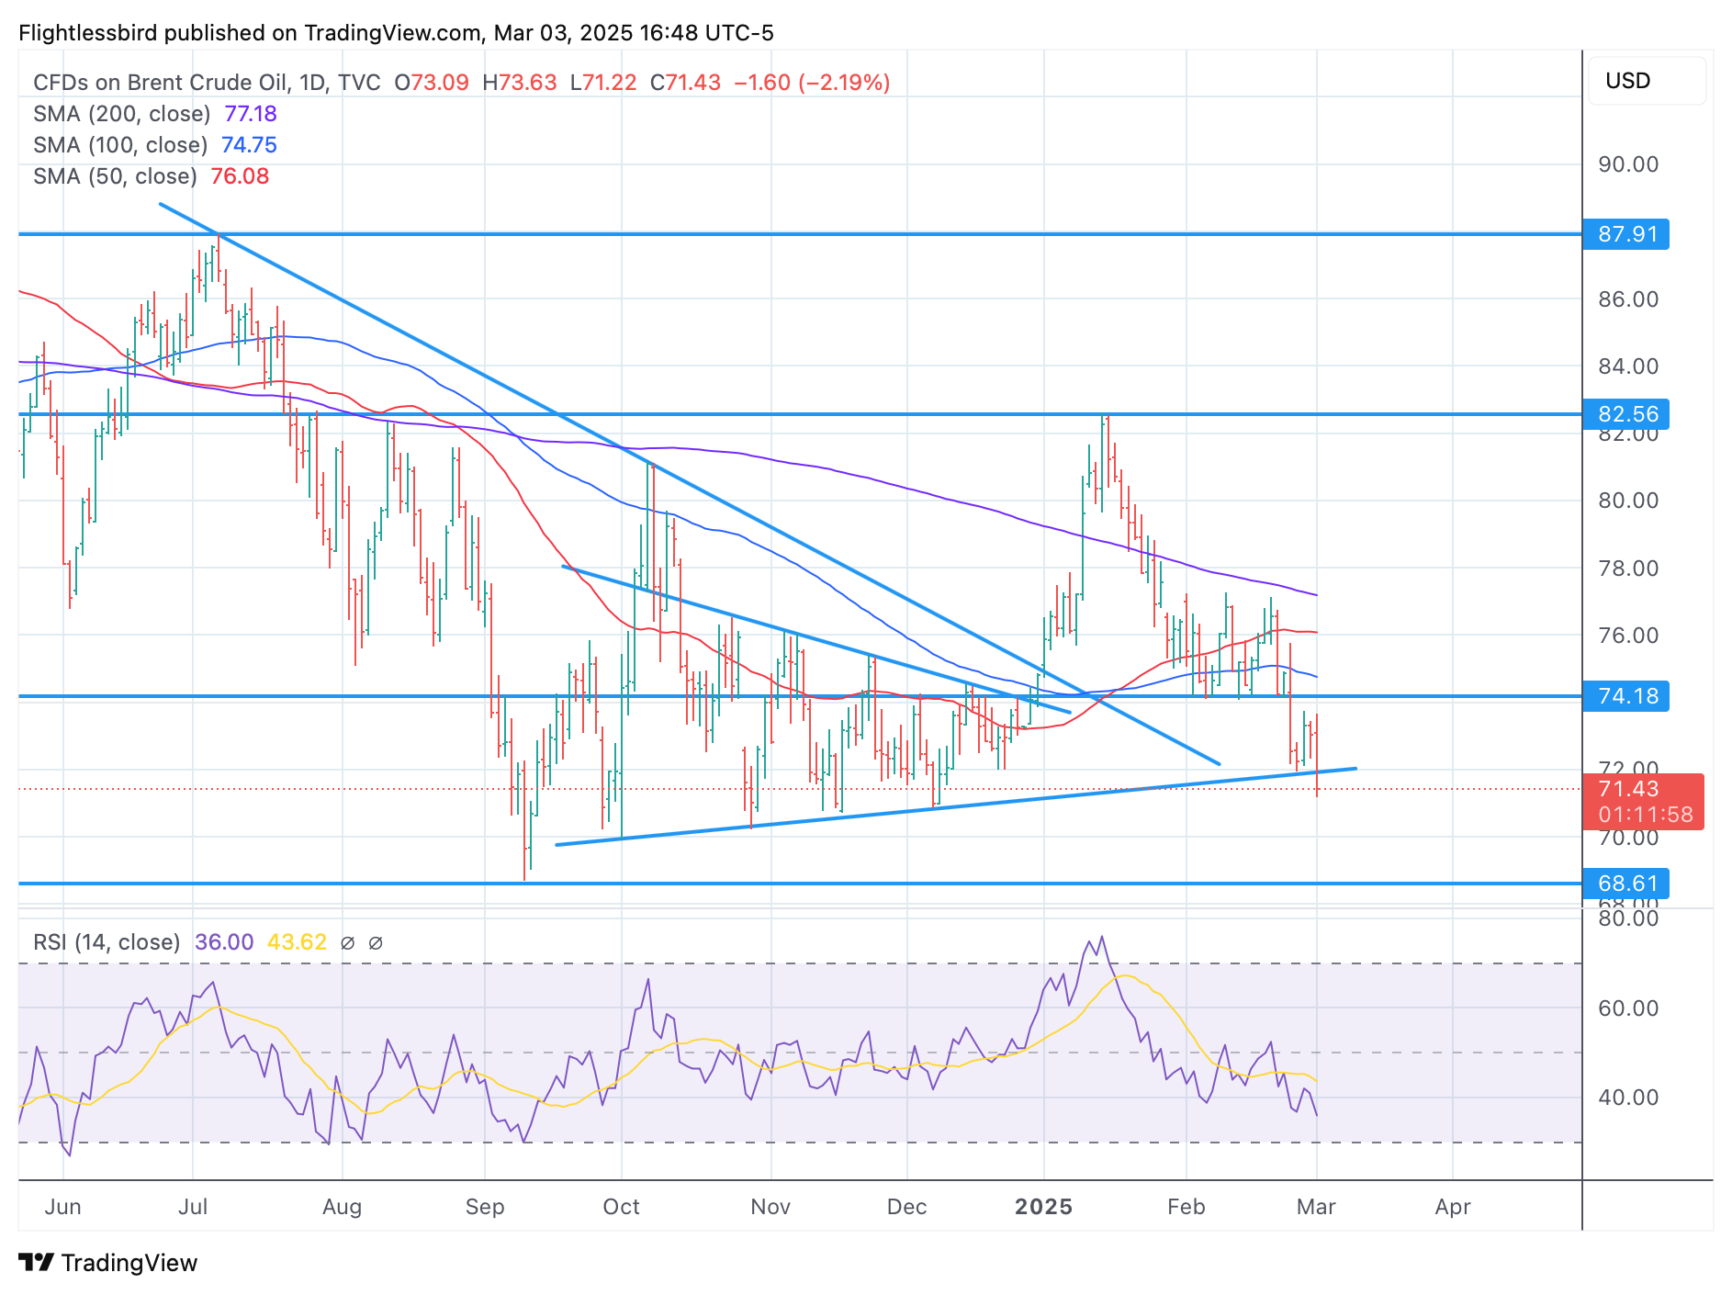The image size is (1732, 1295).
Task: Click the Apr label on time axis
Action: click(1453, 1207)
